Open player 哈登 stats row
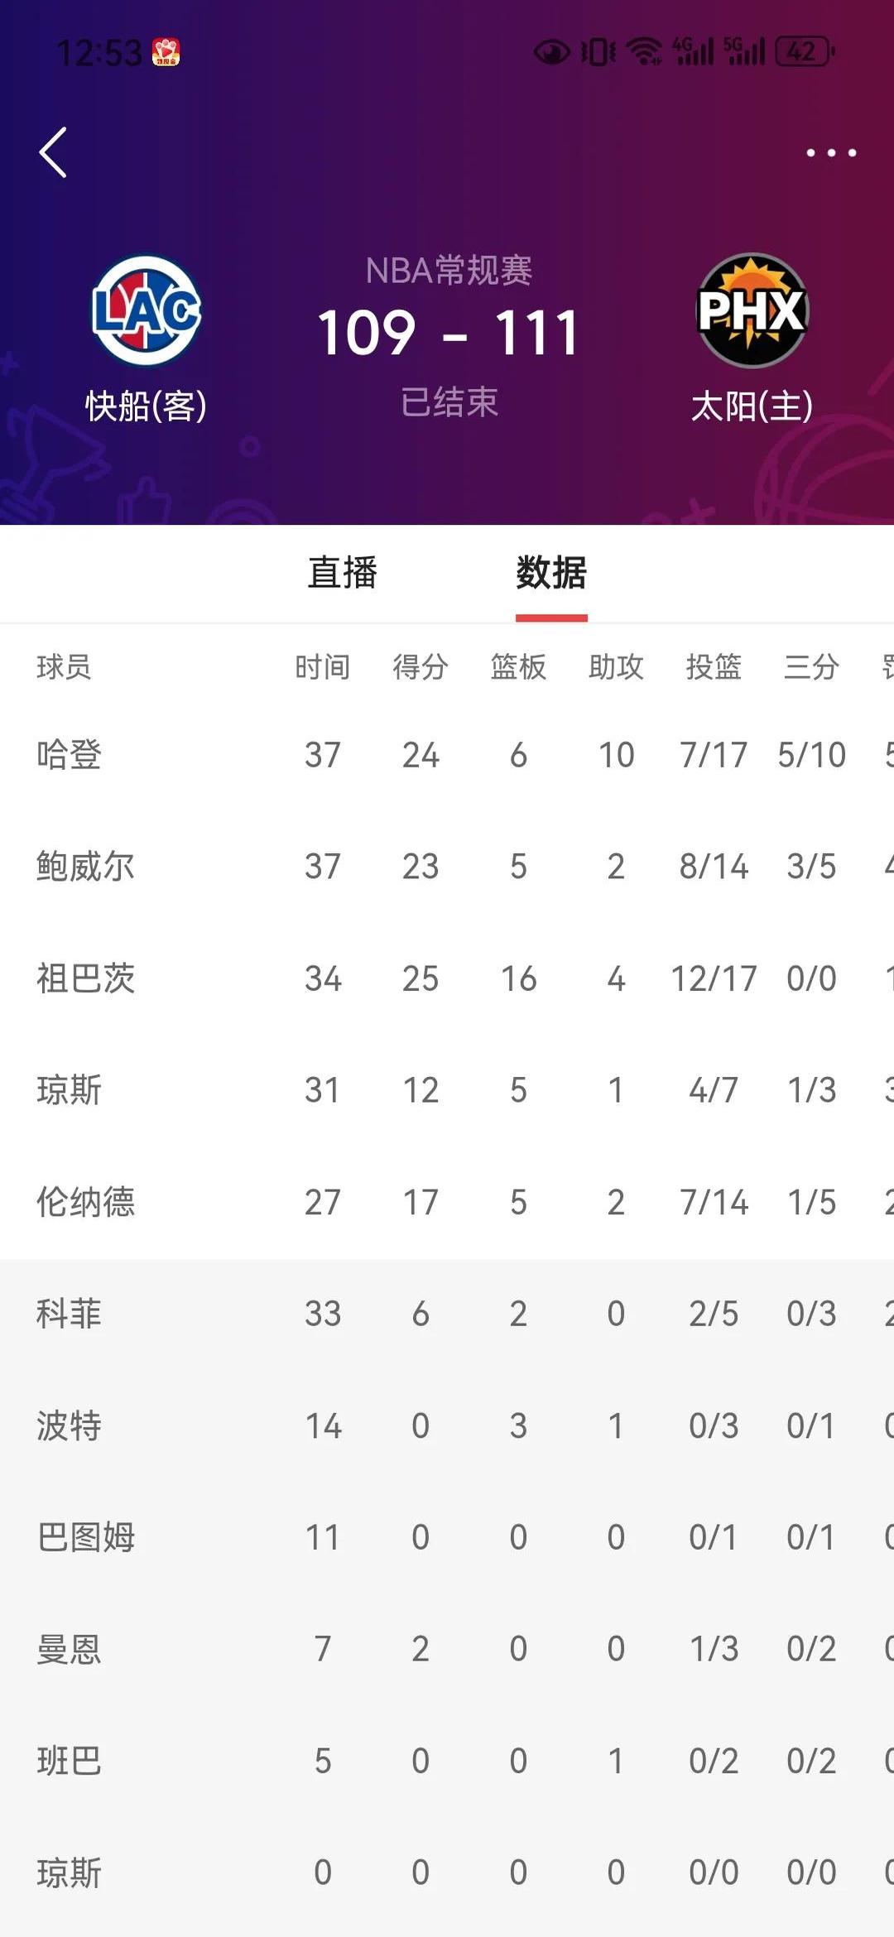The image size is (894, 1937). (70, 755)
